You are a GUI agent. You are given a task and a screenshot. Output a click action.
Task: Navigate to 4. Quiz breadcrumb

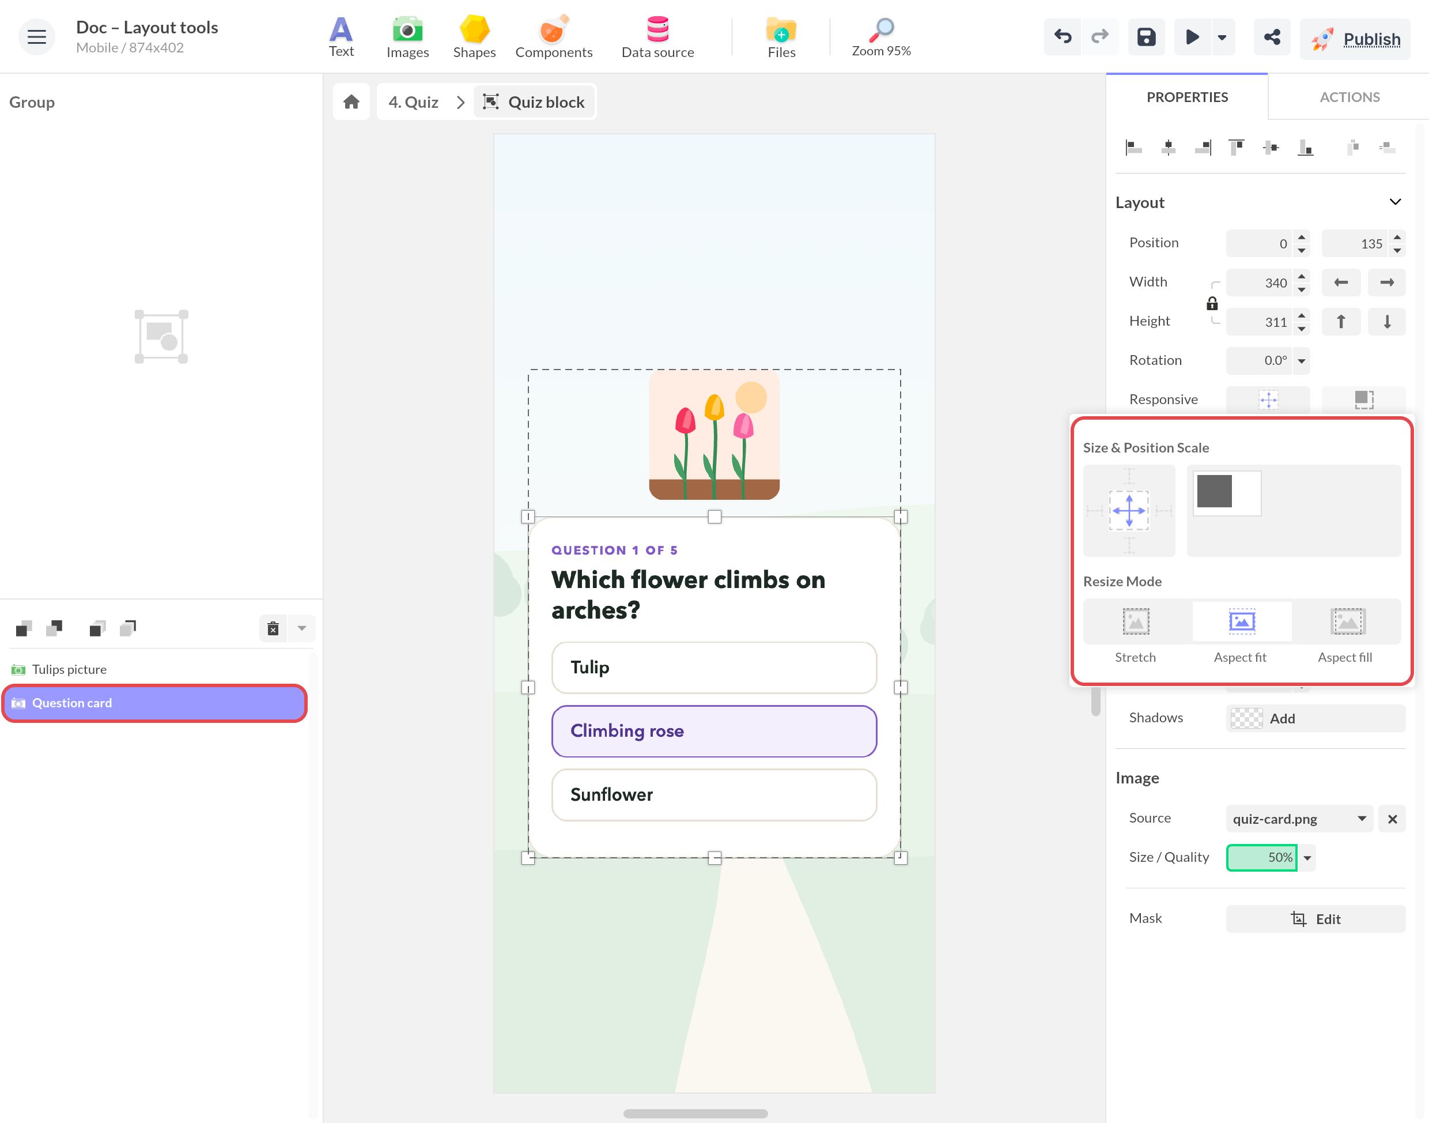pyautogui.click(x=413, y=102)
